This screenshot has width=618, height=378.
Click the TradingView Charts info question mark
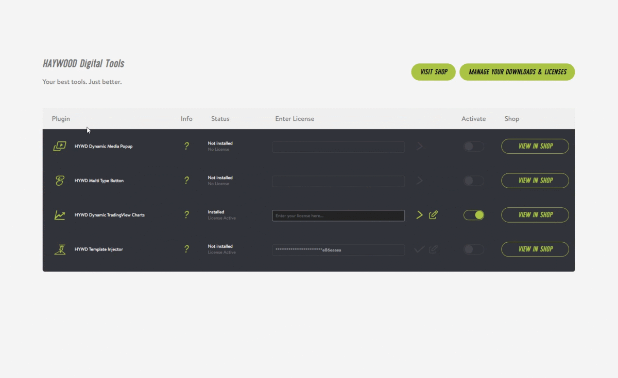point(186,215)
